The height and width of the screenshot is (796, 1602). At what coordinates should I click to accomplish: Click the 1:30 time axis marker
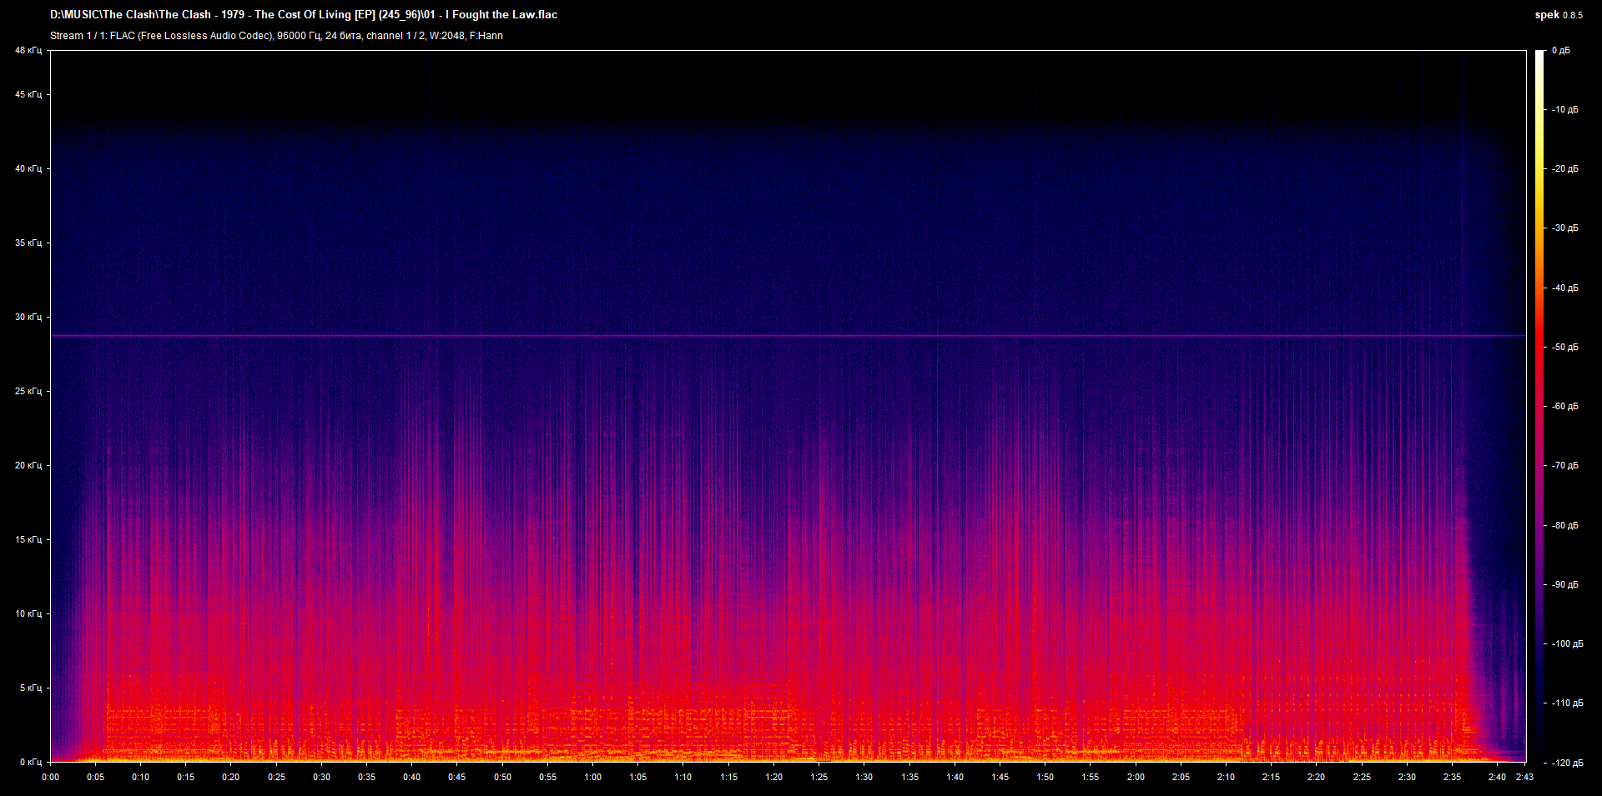click(x=864, y=777)
